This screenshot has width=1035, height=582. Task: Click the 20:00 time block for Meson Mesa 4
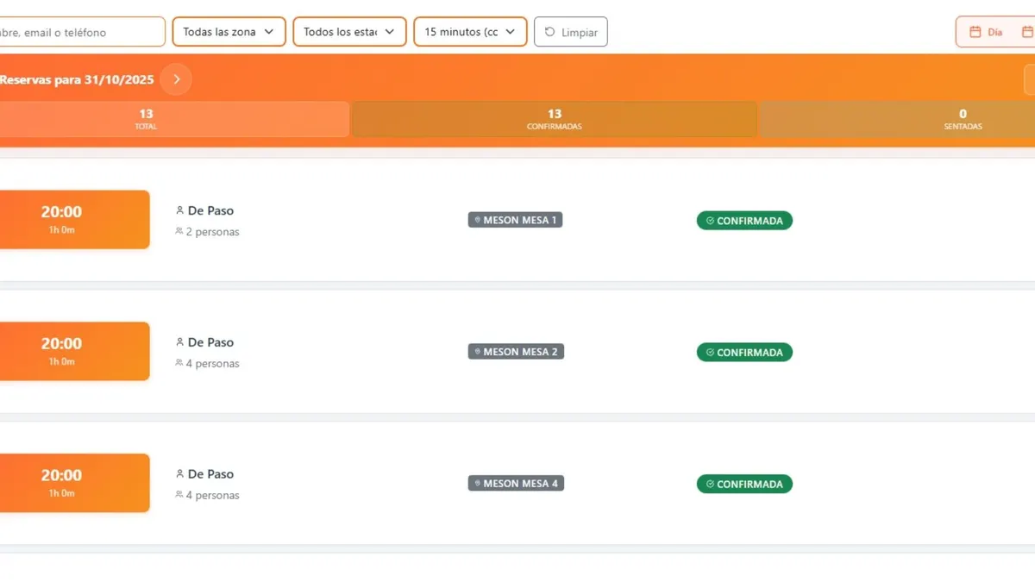74,483
